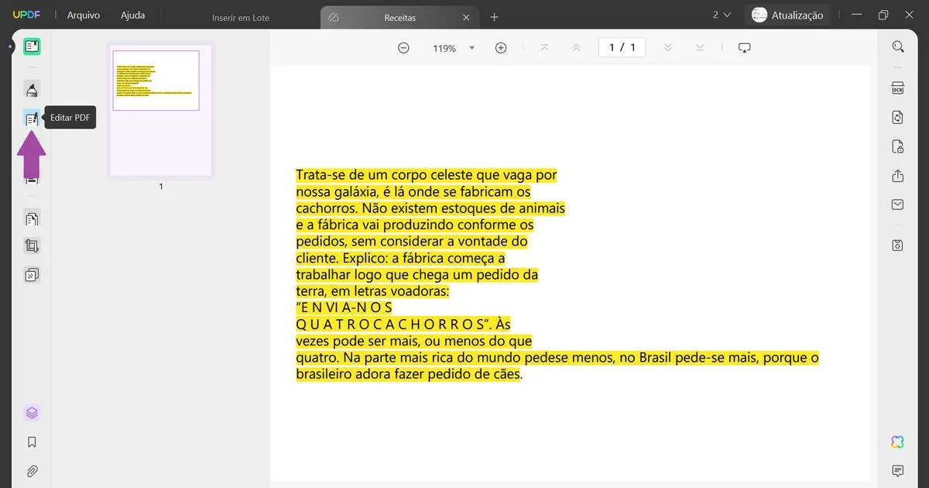Open the Organize Pages tool
Image resolution: width=929 pixels, height=488 pixels.
32,218
